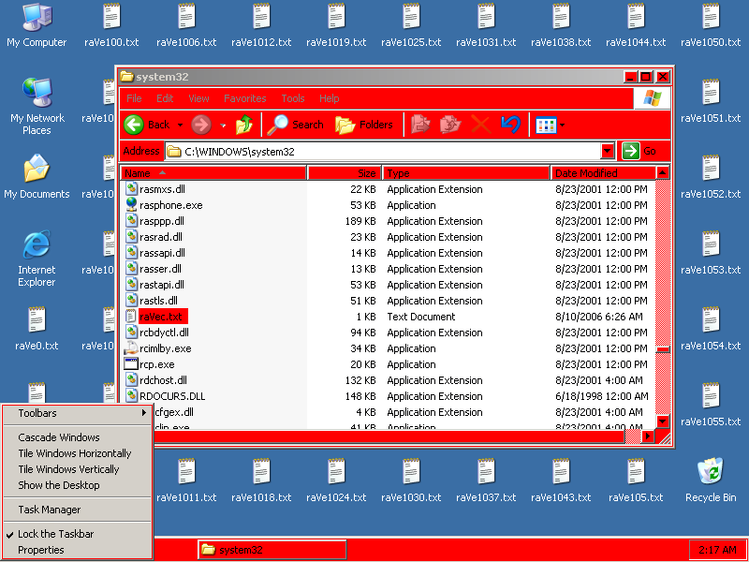Expand the Views dropdown arrow
This screenshot has height=562, width=749.
[x=562, y=126]
